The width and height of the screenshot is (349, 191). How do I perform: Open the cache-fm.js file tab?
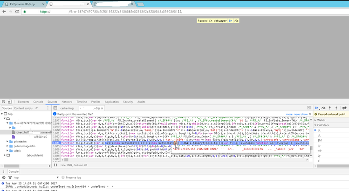tap(67, 108)
